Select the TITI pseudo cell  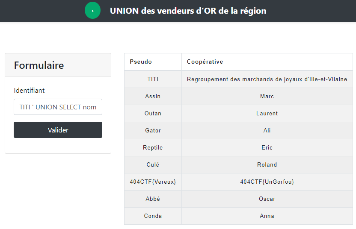pos(153,79)
